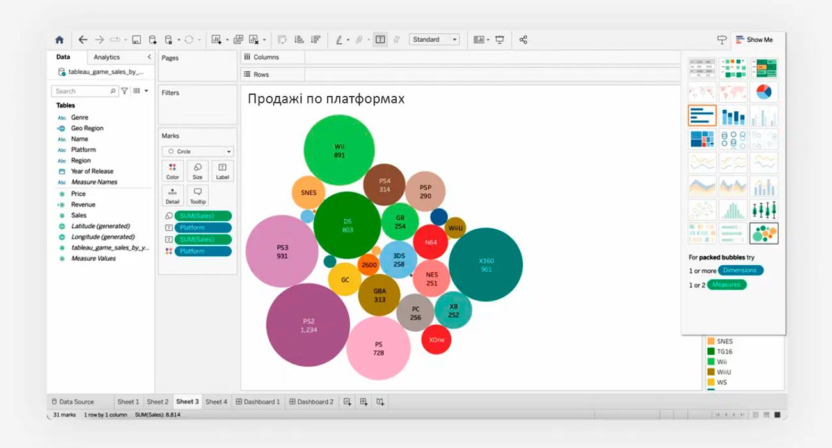The width and height of the screenshot is (832, 448).
Task: Show or hide cards icon
Action: 479,40
